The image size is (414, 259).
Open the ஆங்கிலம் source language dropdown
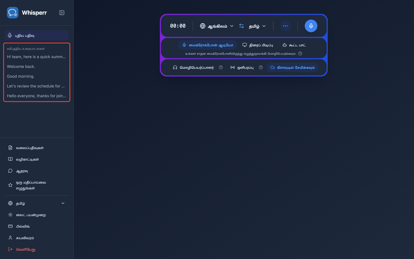coord(217,26)
